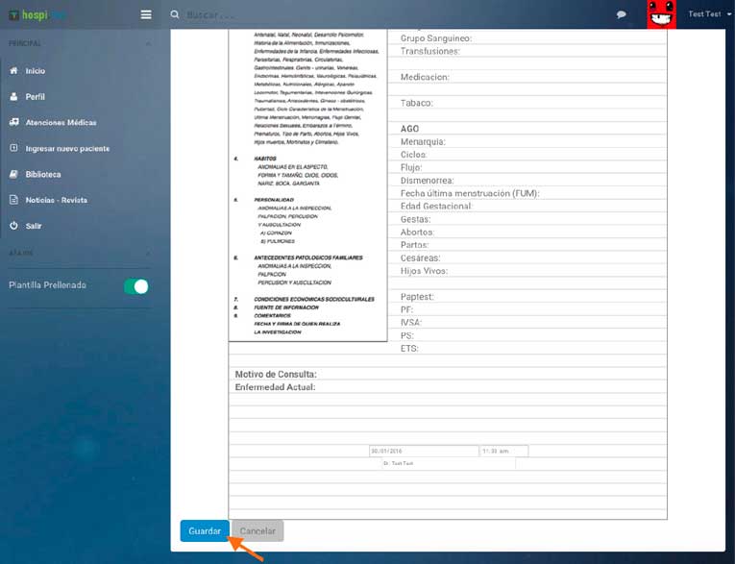Click the date field in the form

[423, 451]
